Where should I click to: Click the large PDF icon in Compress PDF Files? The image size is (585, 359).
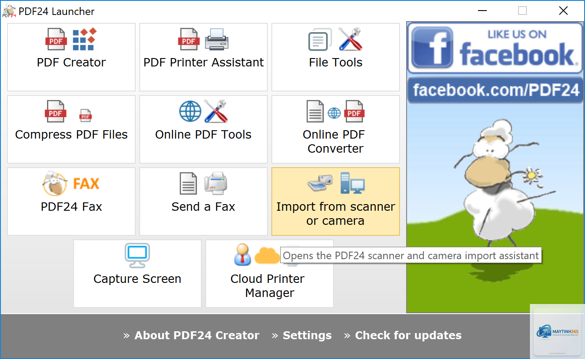click(56, 111)
